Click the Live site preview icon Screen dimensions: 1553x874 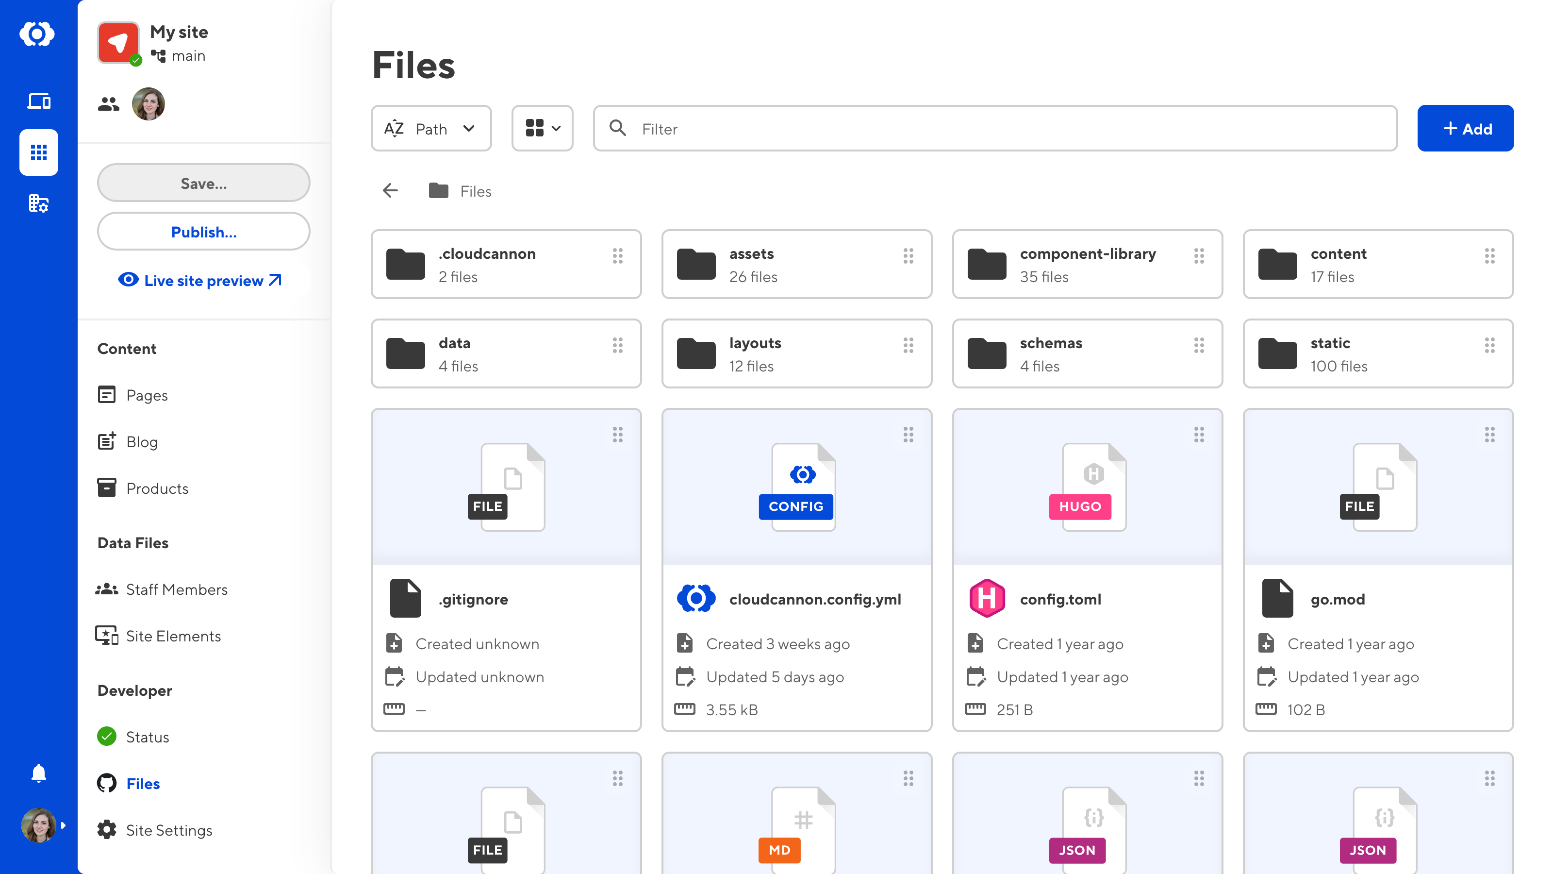coord(127,280)
